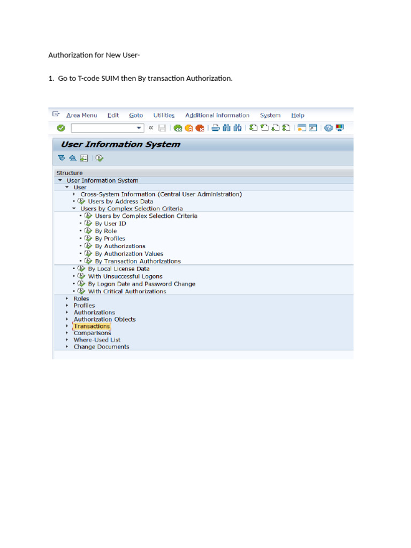Open the Edit menu
This screenshot has height=548, width=411.
tap(113, 115)
